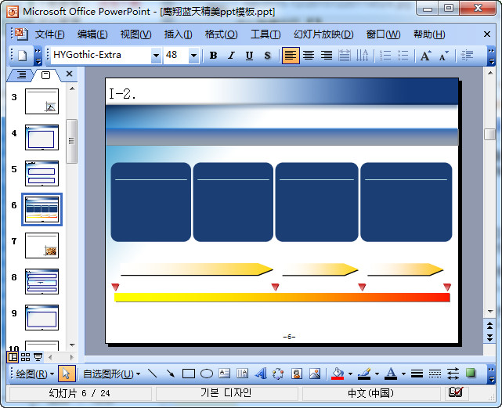Align text left
This screenshot has height=408, width=502.
tap(291, 56)
